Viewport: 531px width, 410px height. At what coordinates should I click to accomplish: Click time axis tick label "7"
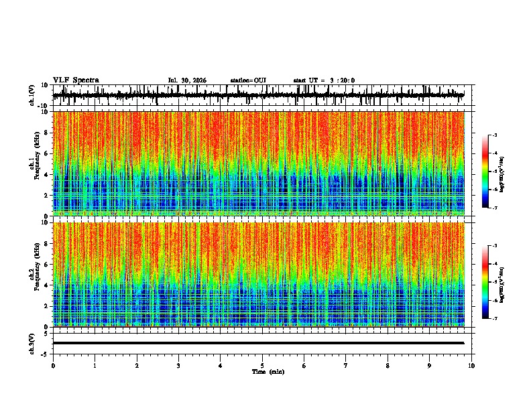click(346, 366)
